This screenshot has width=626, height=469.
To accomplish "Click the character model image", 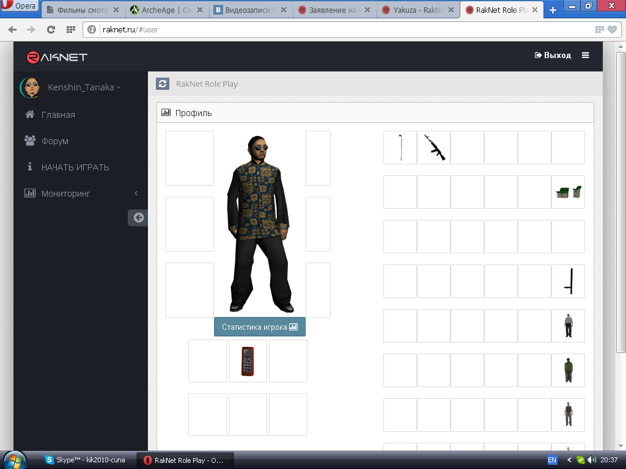I will 259,224.
